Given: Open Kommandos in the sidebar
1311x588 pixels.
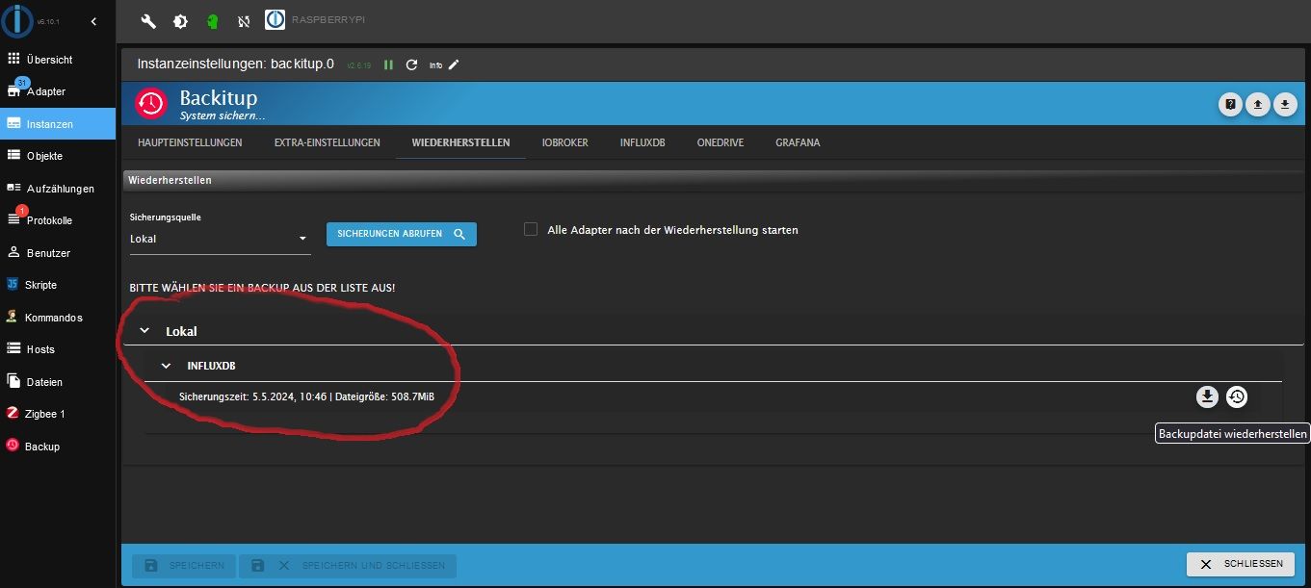Looking at the screenshot, I should (x=58, y=318).
